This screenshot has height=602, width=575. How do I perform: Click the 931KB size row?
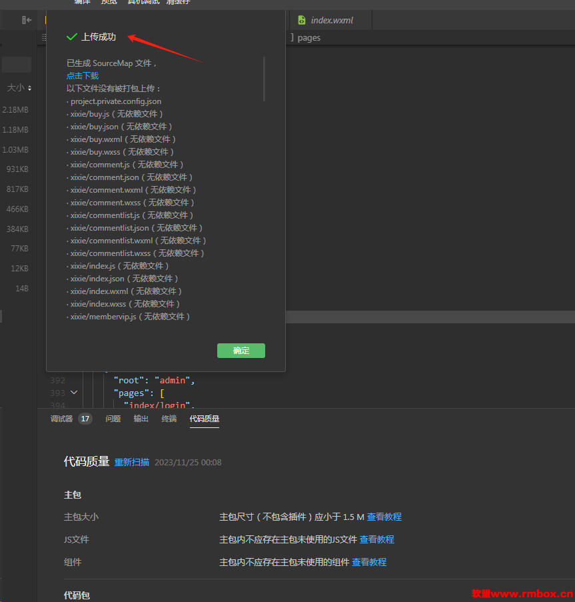[x=17, y=169]
